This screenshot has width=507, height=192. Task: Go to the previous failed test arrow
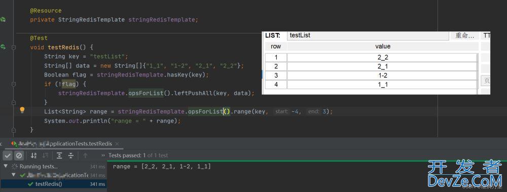pyautogui.click(x=85, y=156)
